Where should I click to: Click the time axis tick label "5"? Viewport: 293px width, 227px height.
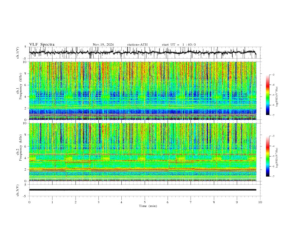(145, 202)
